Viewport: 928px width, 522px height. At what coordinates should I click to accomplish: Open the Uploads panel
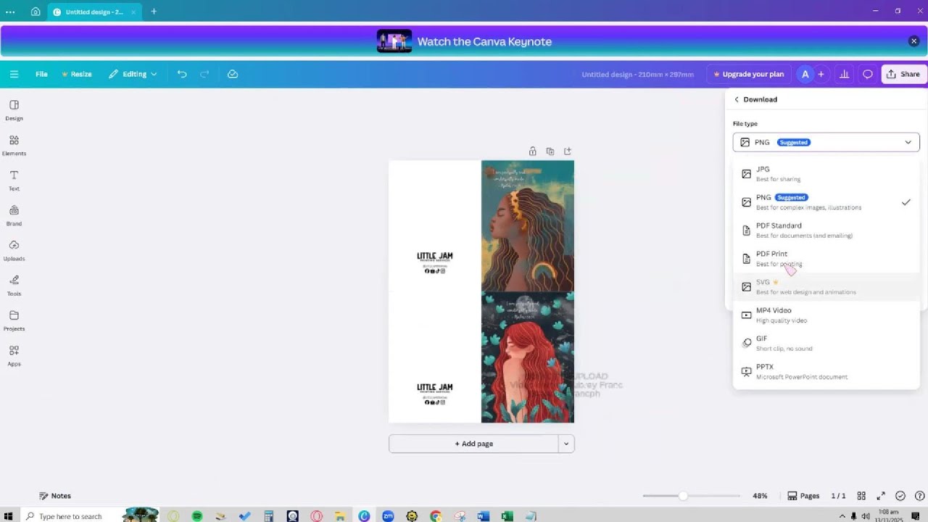click(14, 250)
